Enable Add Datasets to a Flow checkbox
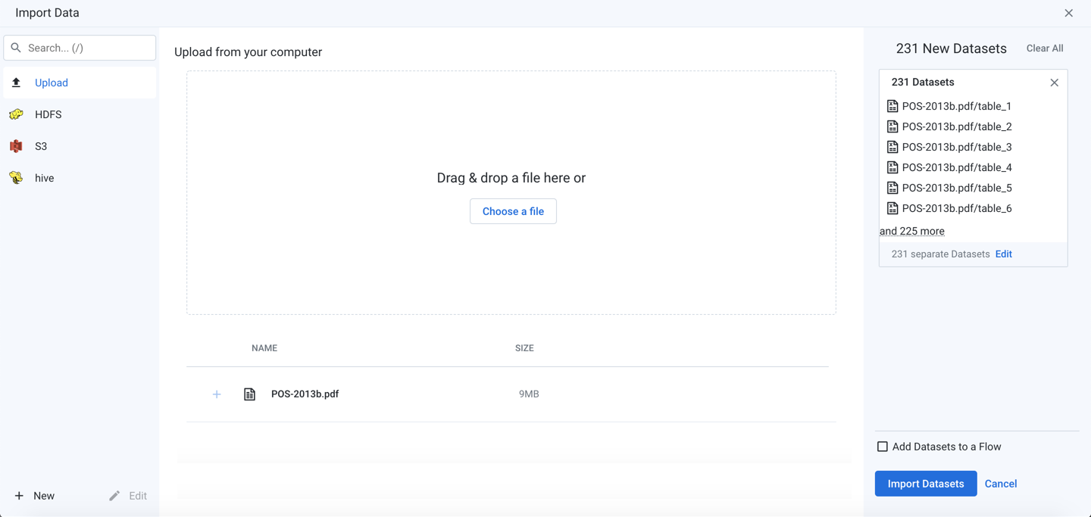 [883, 447]
